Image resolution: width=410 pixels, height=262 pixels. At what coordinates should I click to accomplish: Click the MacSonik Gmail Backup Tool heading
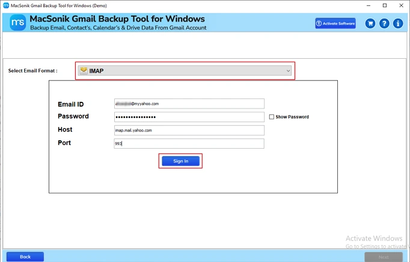pyautogui.click(x=117, y=19)
